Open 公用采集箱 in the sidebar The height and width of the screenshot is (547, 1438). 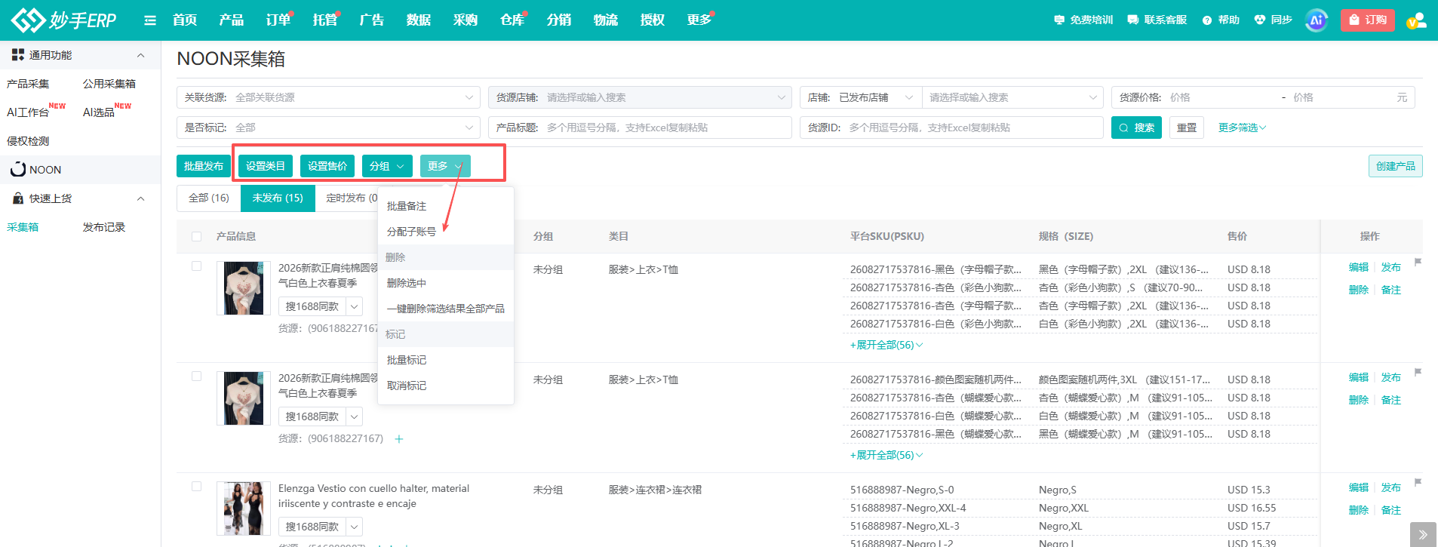(x=109, y=84)
